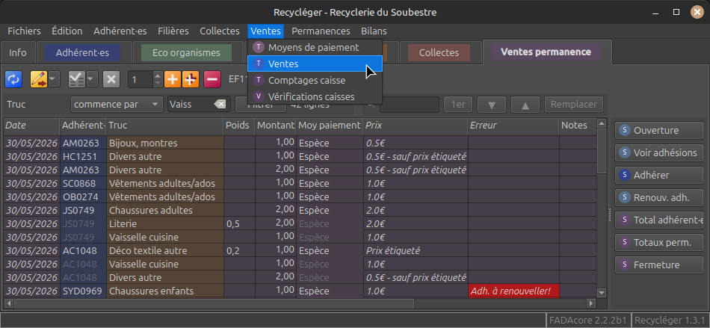The image size is (710, 328).
Task: Click the down triangle find-next button
Action: click(491, 105)
